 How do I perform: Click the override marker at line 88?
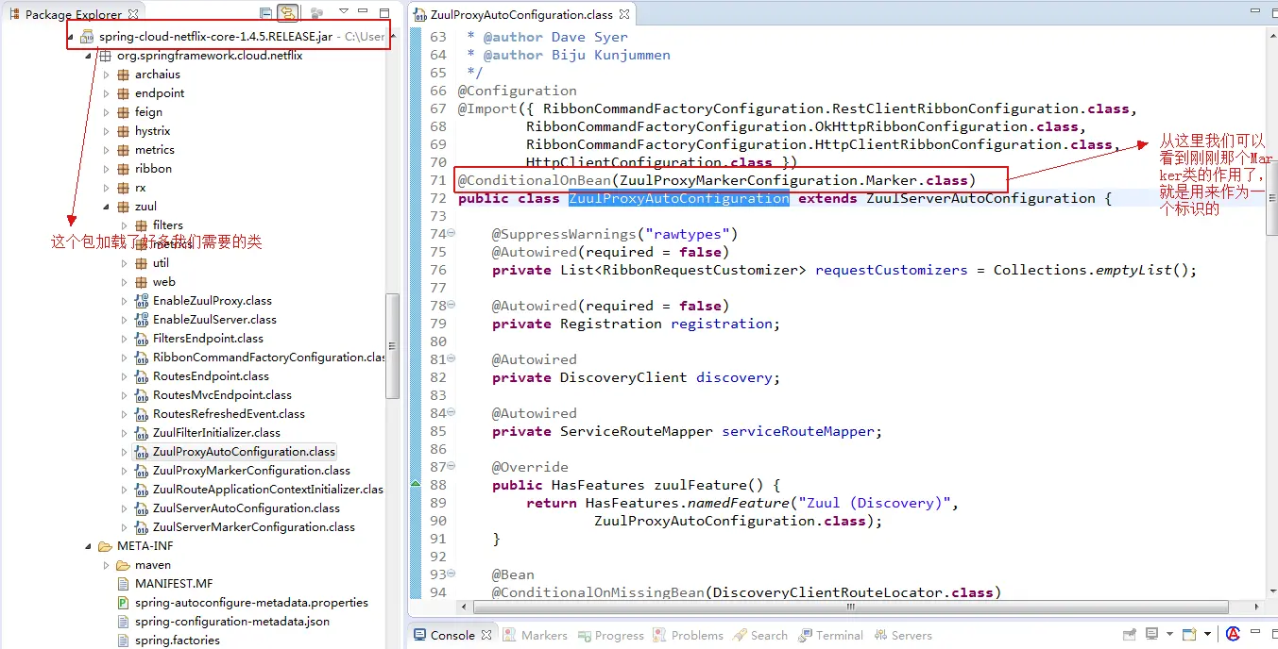pyautogui.click(x=417, y=485)
